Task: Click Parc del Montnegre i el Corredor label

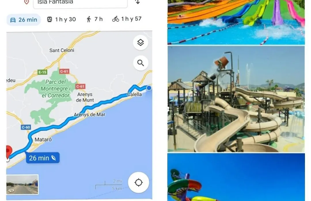Action: 55,89
